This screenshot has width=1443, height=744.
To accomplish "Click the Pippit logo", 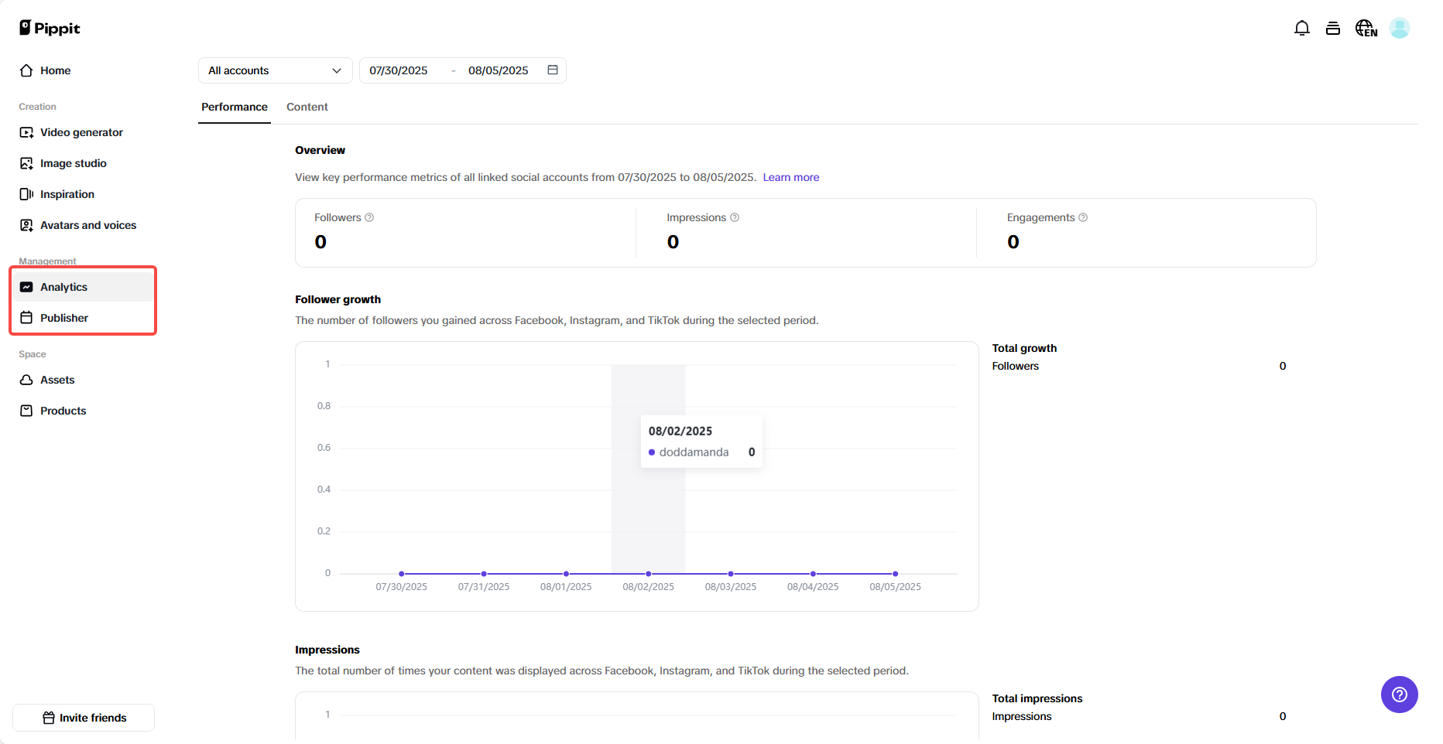I will click(x=50, y=29).
